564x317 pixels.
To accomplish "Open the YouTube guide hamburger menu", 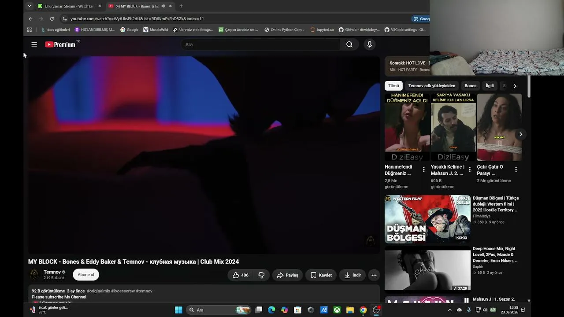I will [x=34, y=44].
